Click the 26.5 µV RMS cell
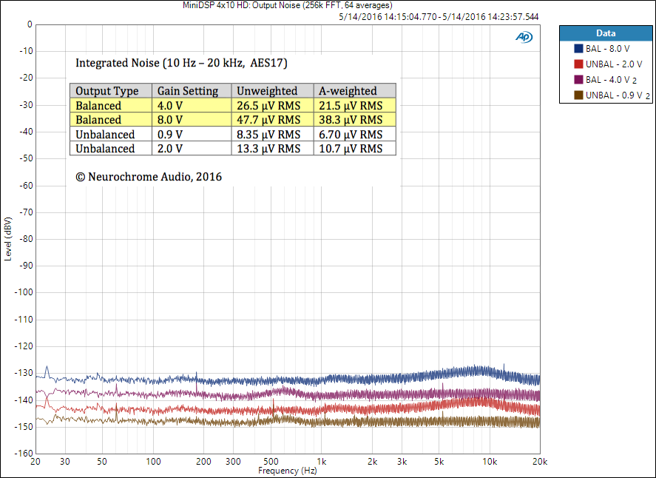 click(272, 106)
